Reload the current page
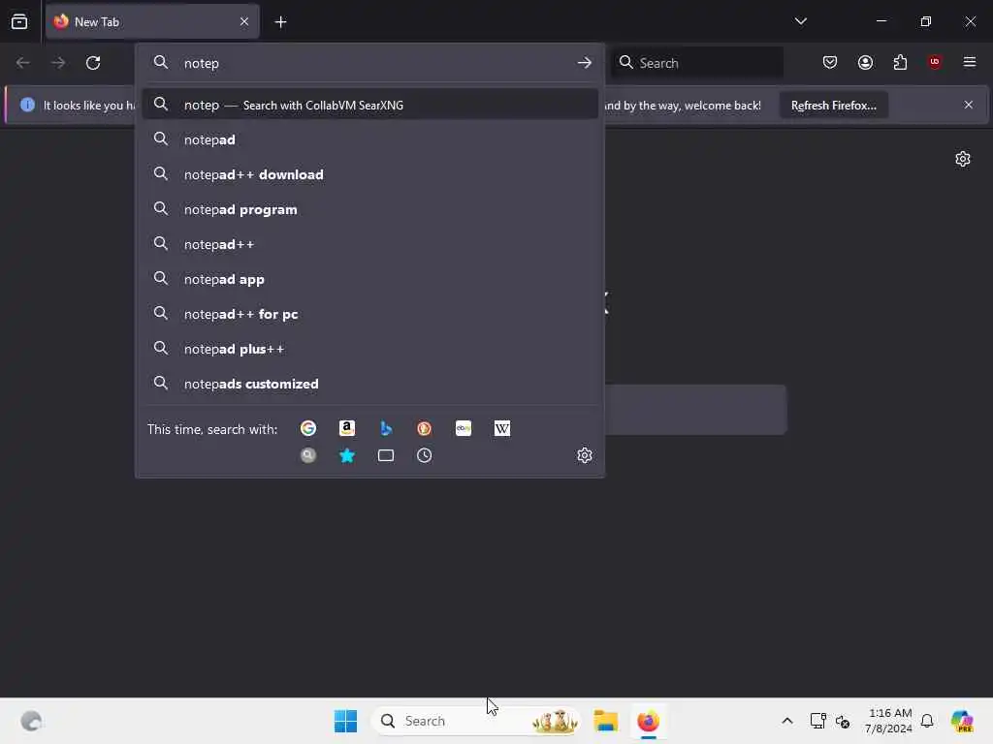The image size is (993, 744). coord(93,63)
